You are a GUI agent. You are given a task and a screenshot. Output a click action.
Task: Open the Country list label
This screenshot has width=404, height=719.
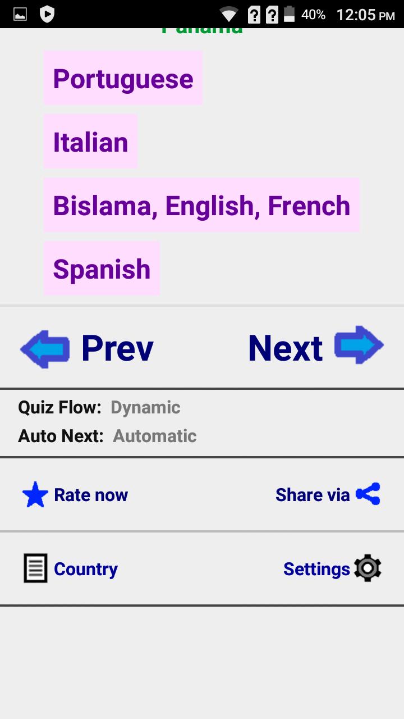point(86,569)
